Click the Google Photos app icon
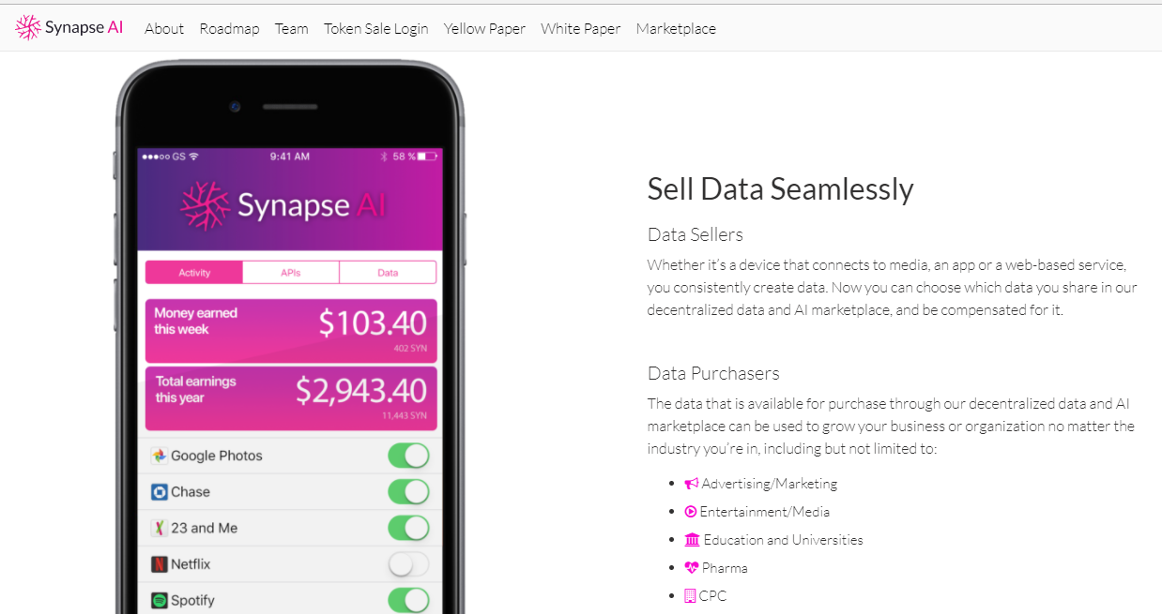This screenshot has height=614, width=1162. [160, 456]
